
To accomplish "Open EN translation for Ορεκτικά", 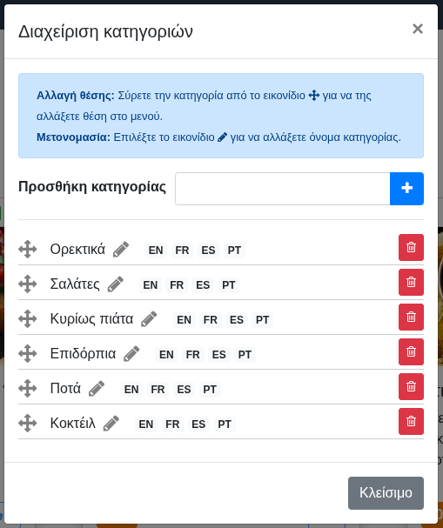I will tap(156, 251).
